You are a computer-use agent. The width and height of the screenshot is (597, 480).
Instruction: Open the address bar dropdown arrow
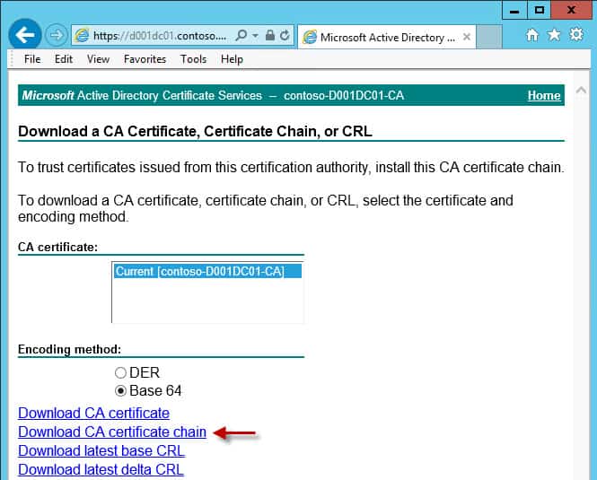click(255, 36)
